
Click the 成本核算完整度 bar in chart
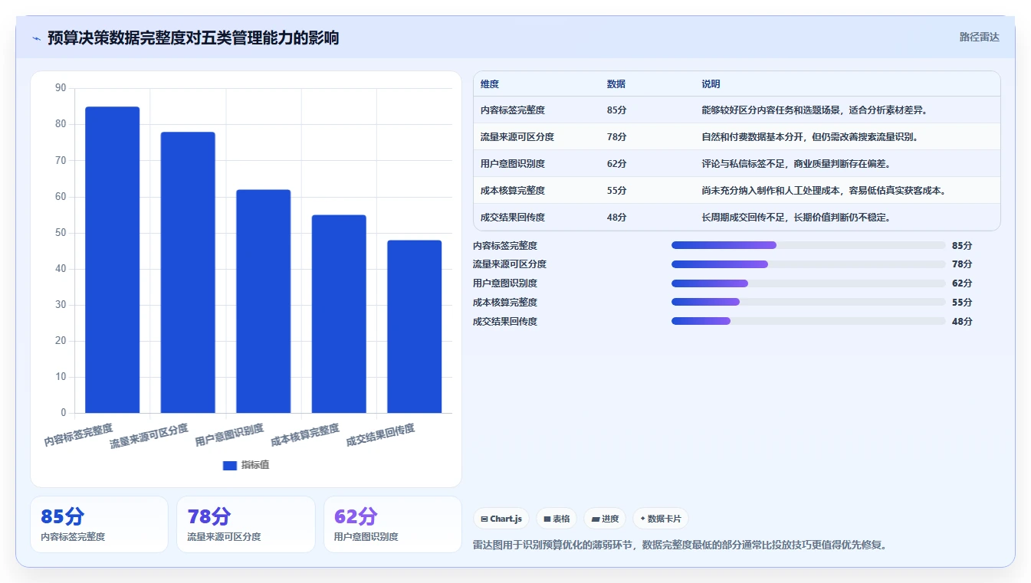339,313
